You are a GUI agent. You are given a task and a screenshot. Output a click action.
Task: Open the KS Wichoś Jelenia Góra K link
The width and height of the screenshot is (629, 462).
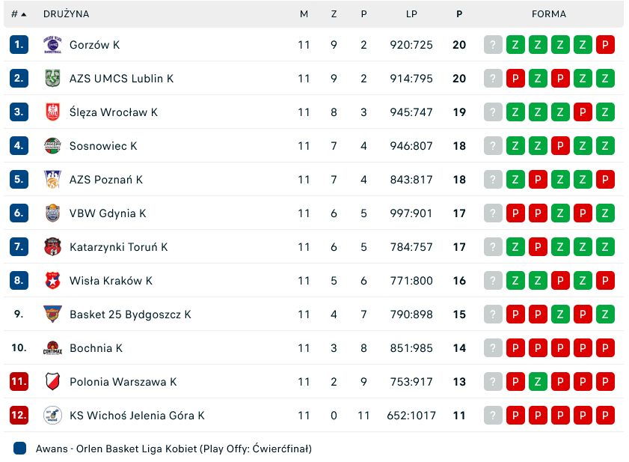click(137, 416)
